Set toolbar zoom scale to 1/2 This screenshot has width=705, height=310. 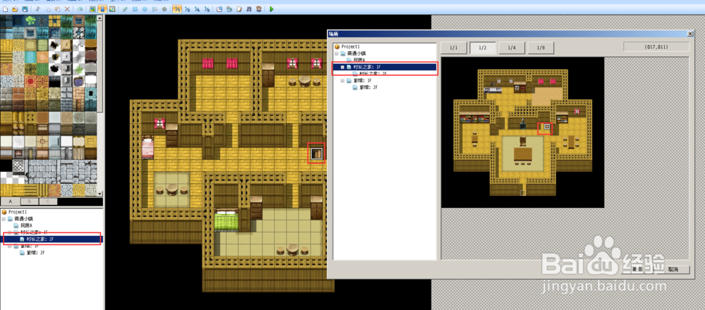pyautogui.click(x=188, y=9)
